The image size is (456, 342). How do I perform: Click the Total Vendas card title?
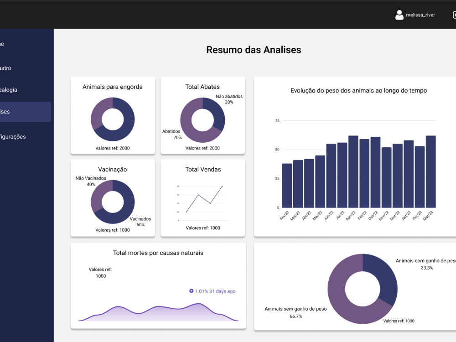pyautogui.click(x=203, y=169)
